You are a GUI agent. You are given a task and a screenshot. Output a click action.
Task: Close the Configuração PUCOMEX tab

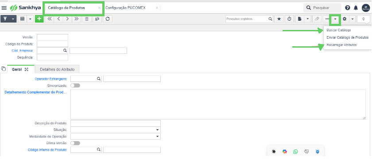[157, 8]
